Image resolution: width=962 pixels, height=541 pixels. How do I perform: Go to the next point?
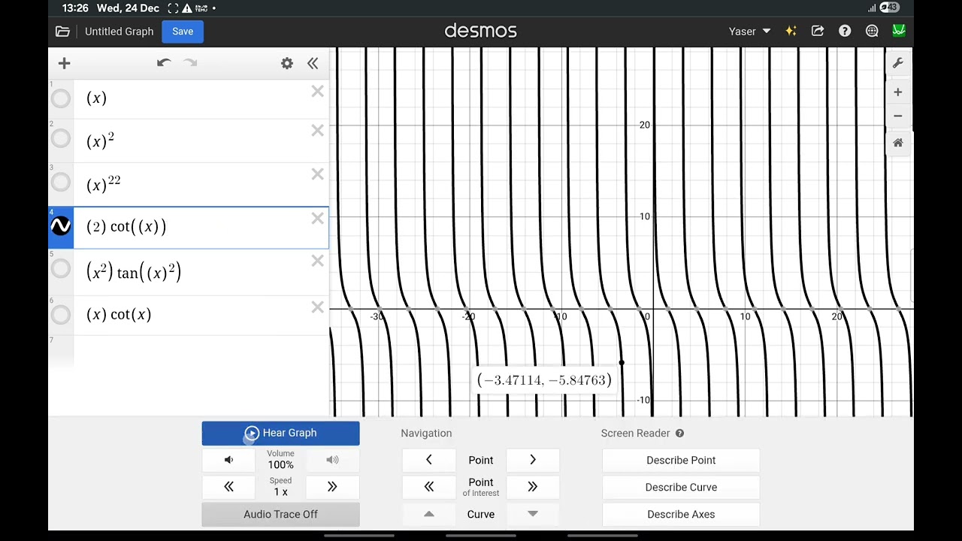click(x=533, y=460)
